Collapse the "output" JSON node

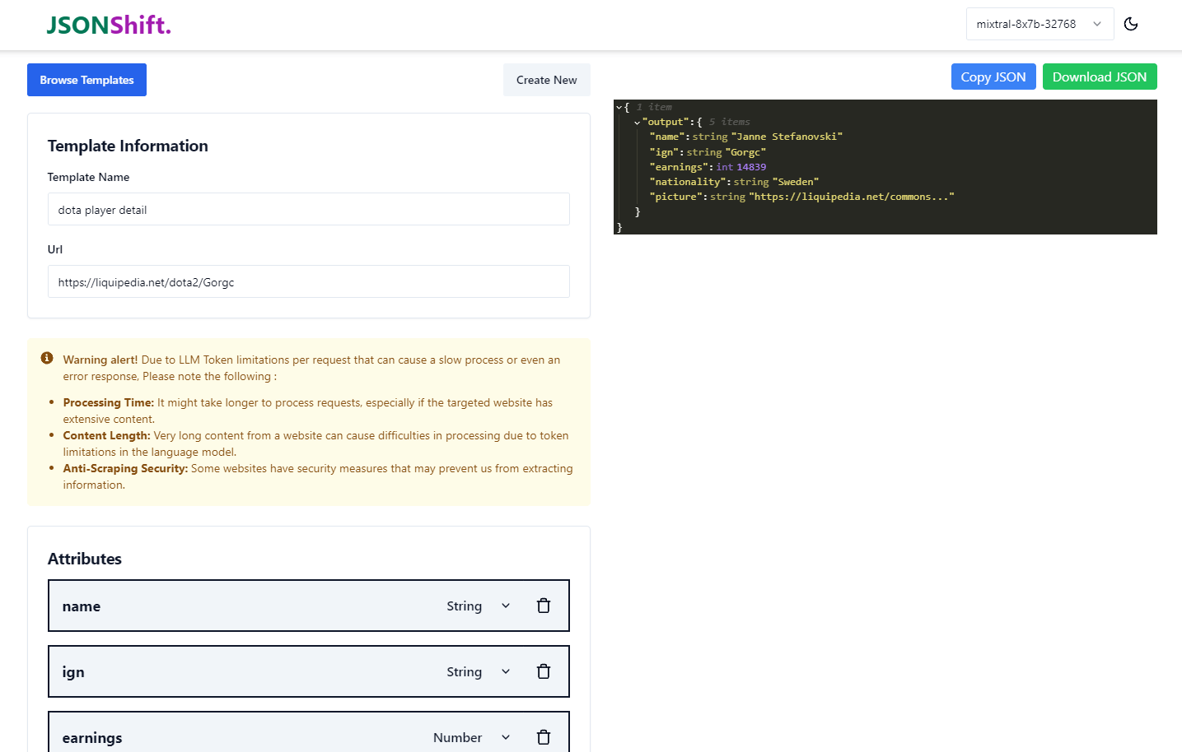click(637, 123)
